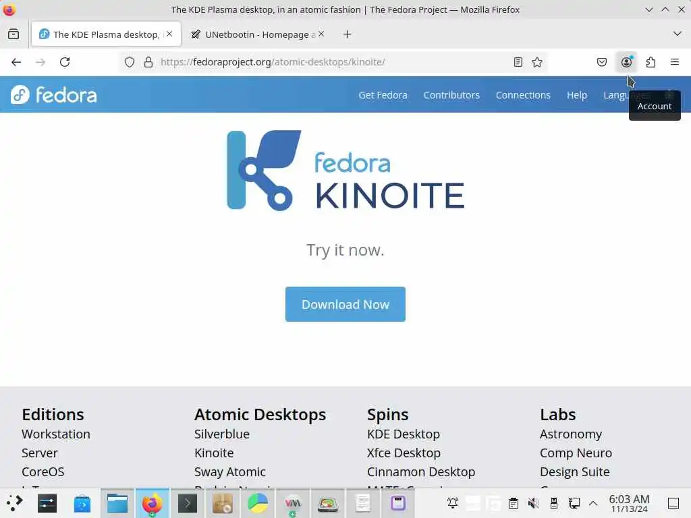Image resolution: width=691 pixels, height=518 pixels.
Task: Open the Design Suite lab link
Action: pos(575,472)
